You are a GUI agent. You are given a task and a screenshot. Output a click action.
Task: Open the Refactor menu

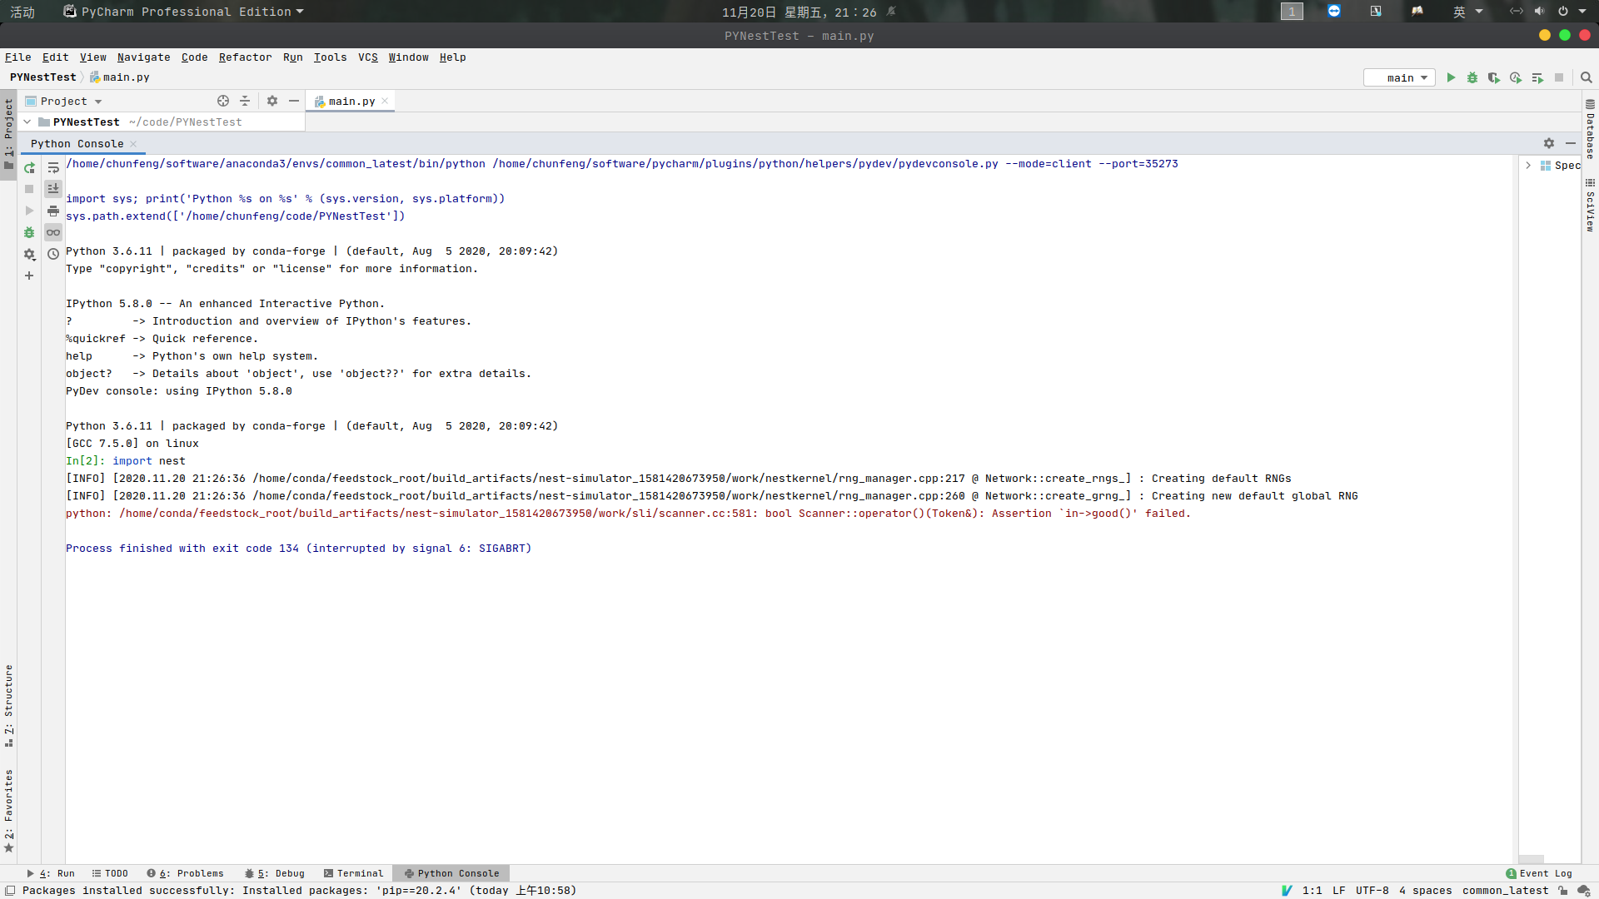245,57
